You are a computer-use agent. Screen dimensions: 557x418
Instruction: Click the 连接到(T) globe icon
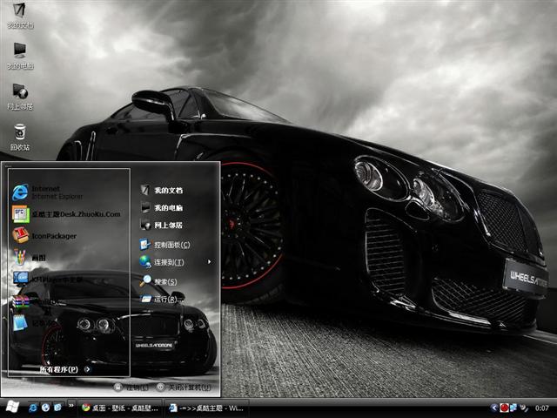click(x=145, y=262)
